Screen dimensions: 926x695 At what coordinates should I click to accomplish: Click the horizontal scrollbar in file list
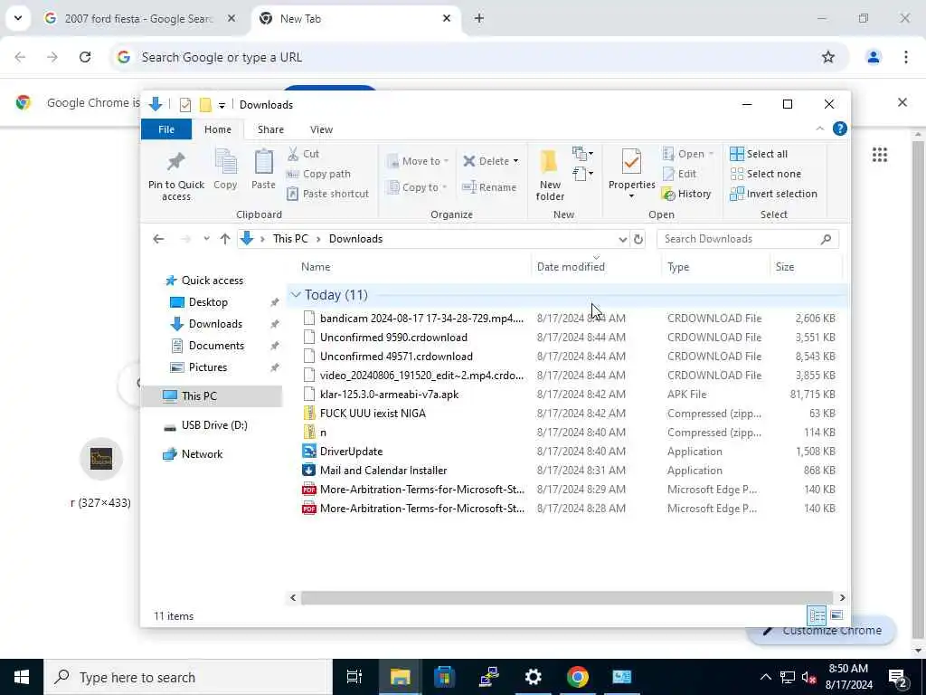[567, 598]
